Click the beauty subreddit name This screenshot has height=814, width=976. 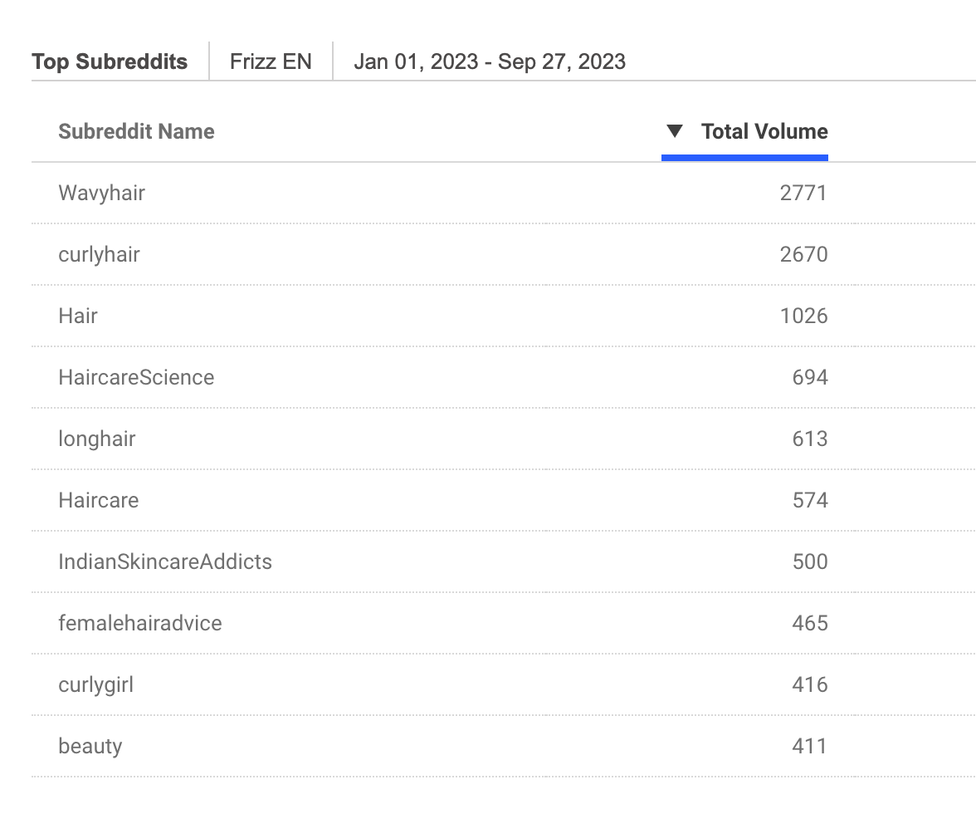[90, 746]
